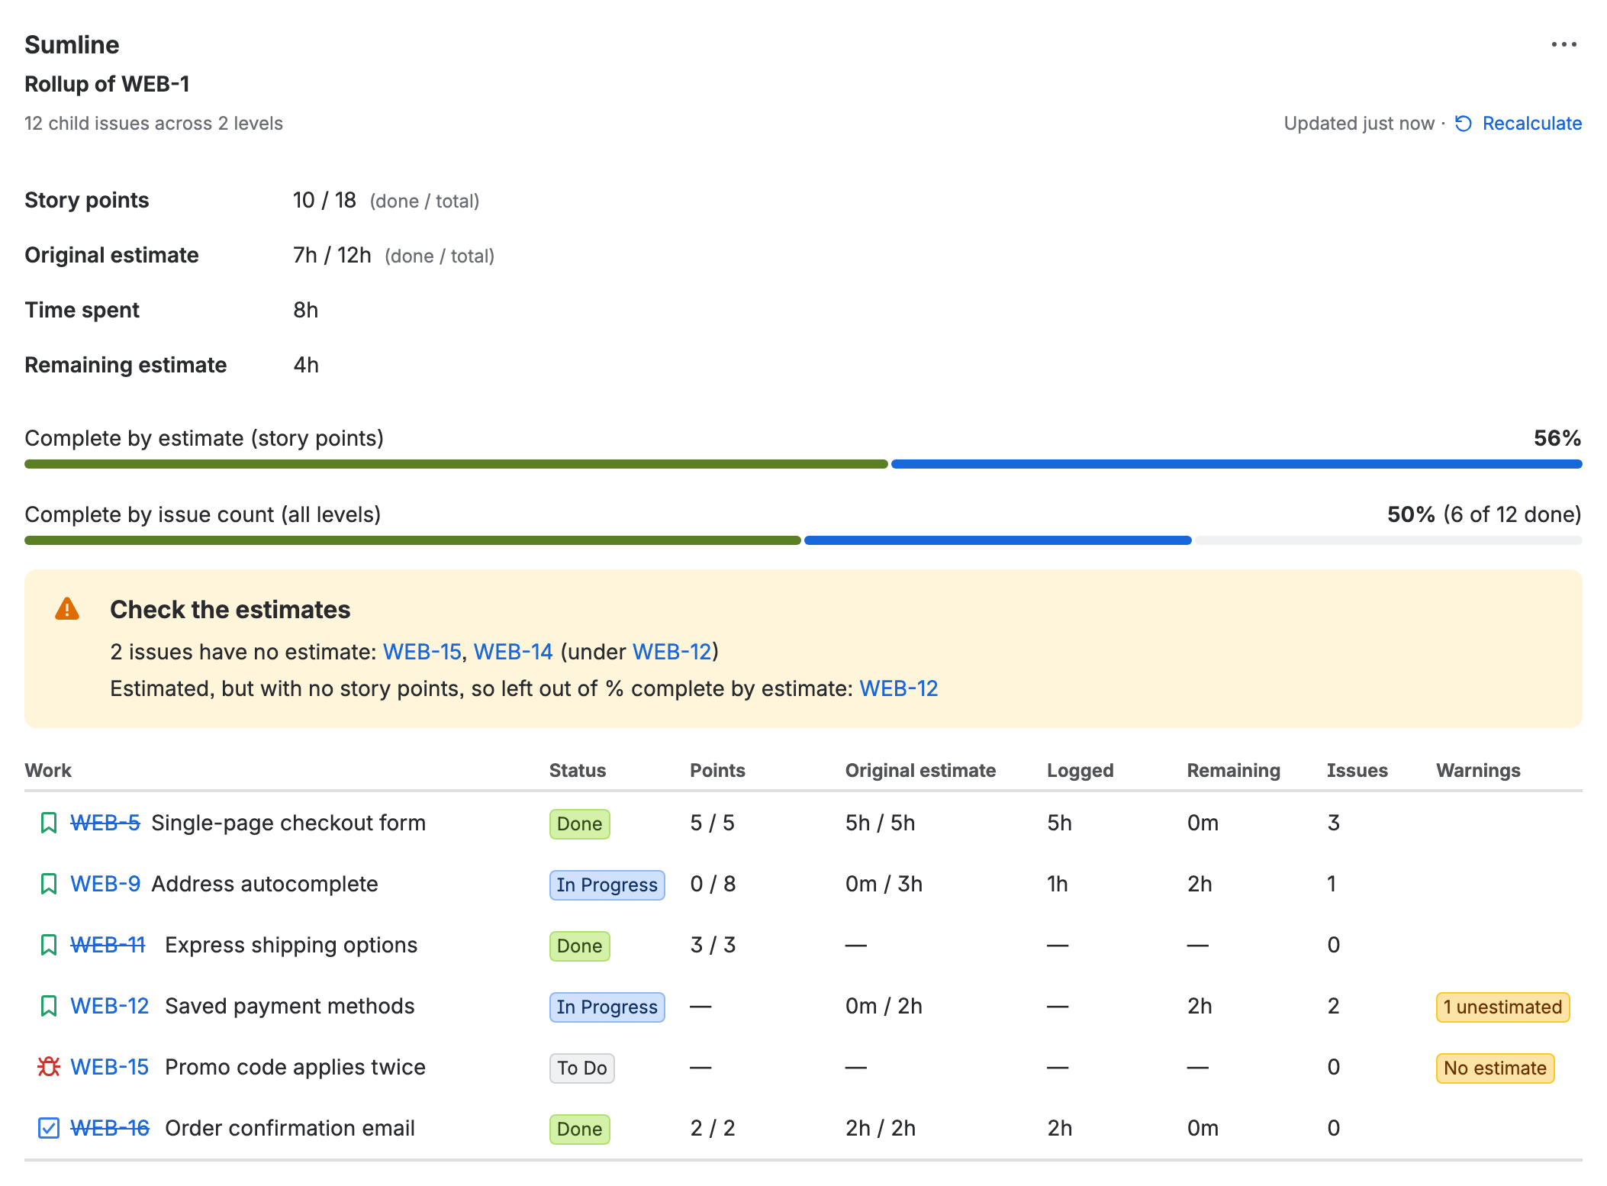Click 'Express shipping options' summary text
This screenshot has width=1607, height=1186.
click(291, 945)
